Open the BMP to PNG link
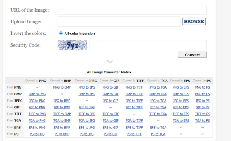Screen dimensions: 231x141 37,94
